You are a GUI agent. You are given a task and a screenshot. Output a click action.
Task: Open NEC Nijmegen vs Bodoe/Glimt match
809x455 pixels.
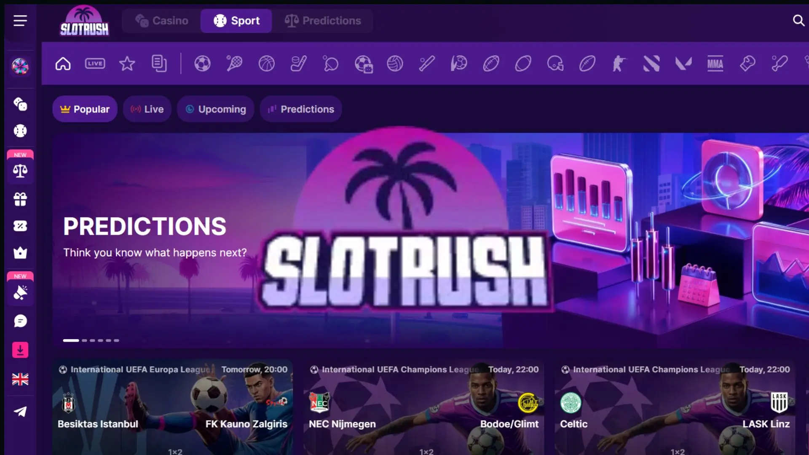[423, 407]
